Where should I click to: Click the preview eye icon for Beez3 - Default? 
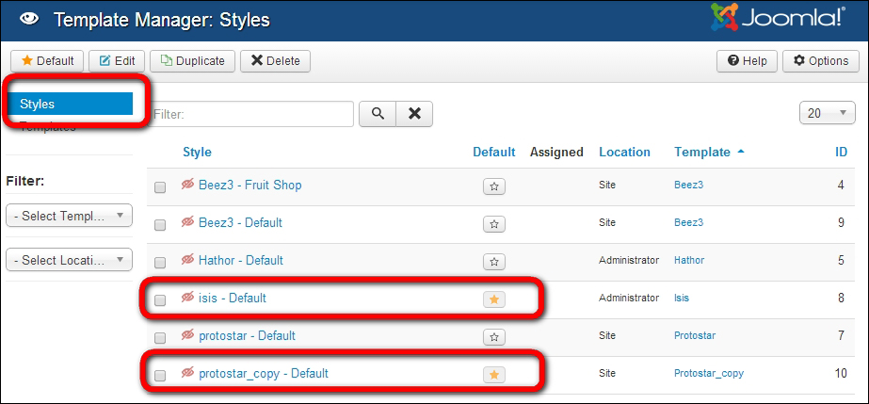188,222
